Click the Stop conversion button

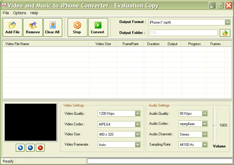[x=77, y=28]
